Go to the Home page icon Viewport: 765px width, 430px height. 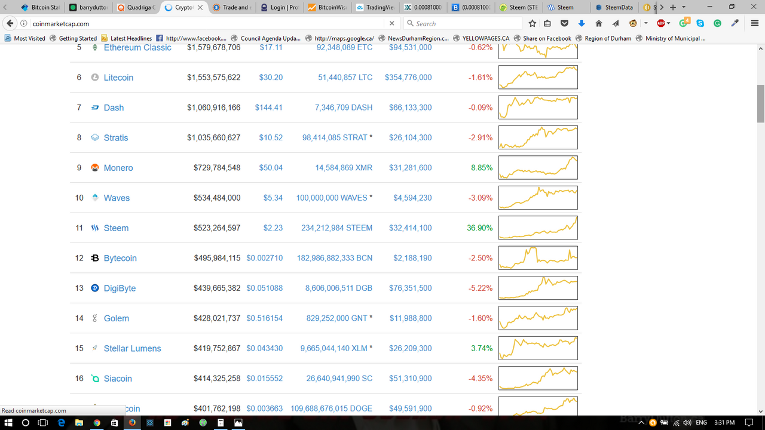599,23
